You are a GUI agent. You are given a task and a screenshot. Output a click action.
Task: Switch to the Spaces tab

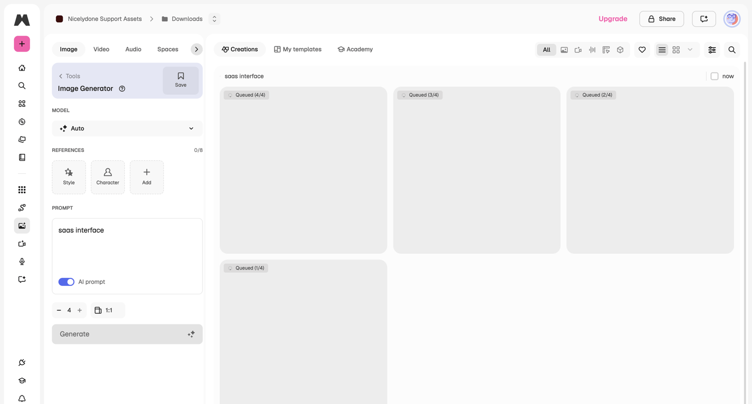pyautogui.click(x=168, y=49)
